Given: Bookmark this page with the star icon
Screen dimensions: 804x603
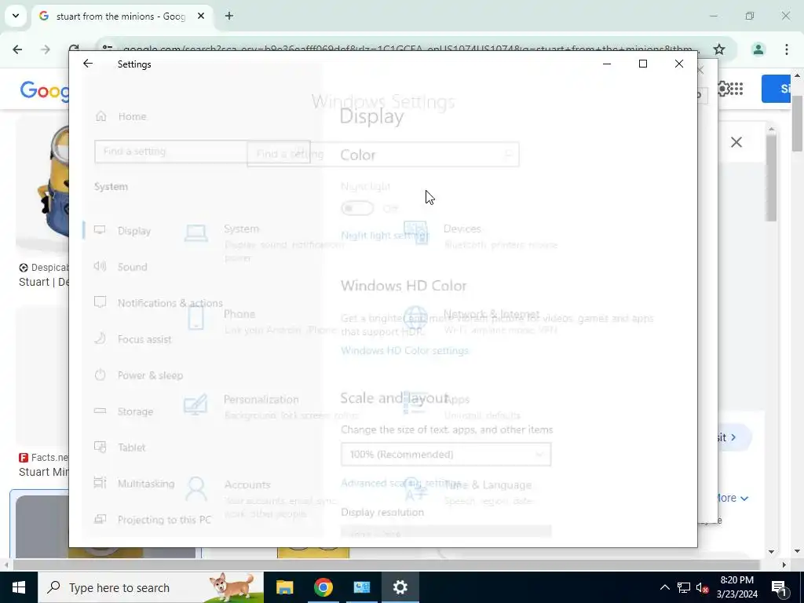Looking at the screenshot, I should point(719,49).
